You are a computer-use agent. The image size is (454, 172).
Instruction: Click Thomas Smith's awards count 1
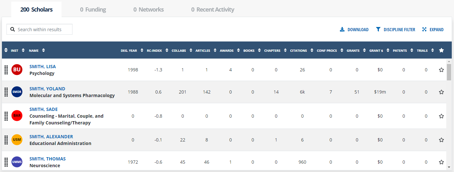coord(230,162)
